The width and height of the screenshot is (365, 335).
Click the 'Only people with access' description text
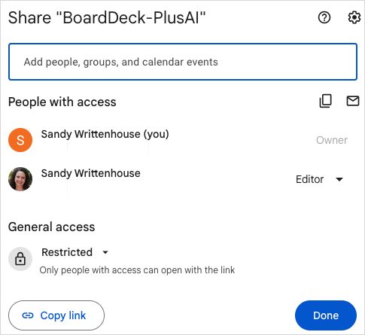tap(137, 270)
